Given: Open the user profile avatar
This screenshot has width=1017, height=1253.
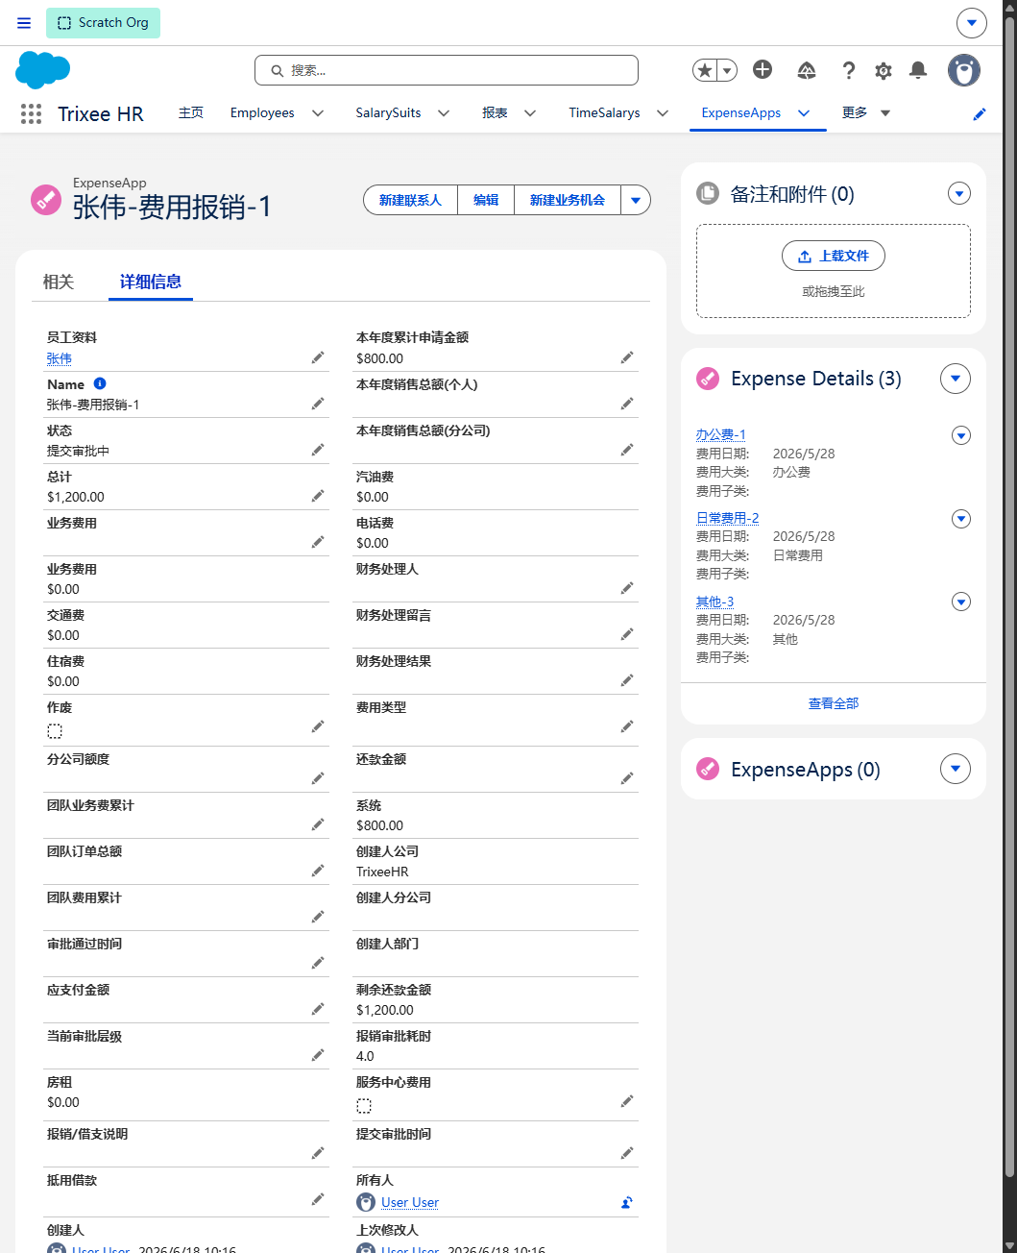Looking at the screenshot, I should pos(964,70).
